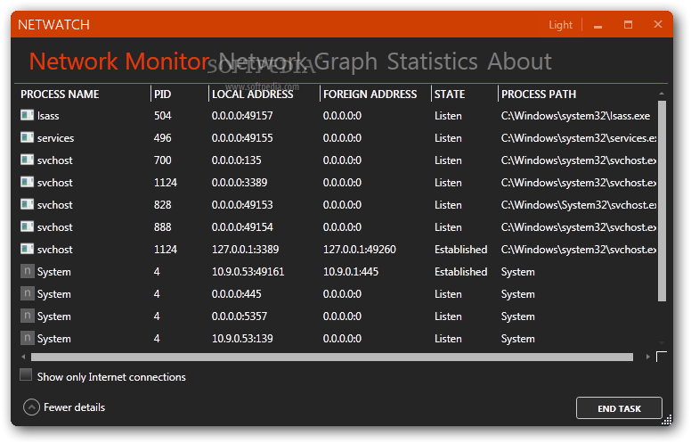This screenshot has width=691, height=444.
Task: Click the scroll right arrow
Action: pos(647,357)
